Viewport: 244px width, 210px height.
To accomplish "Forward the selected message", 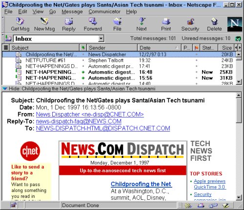I will pyautogui.click(x=93, y=24).
